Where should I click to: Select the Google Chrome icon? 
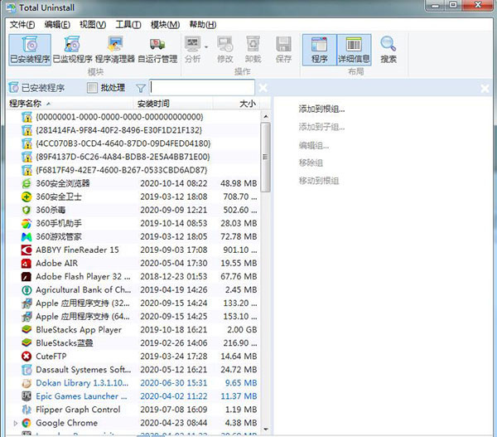point(27,423)
